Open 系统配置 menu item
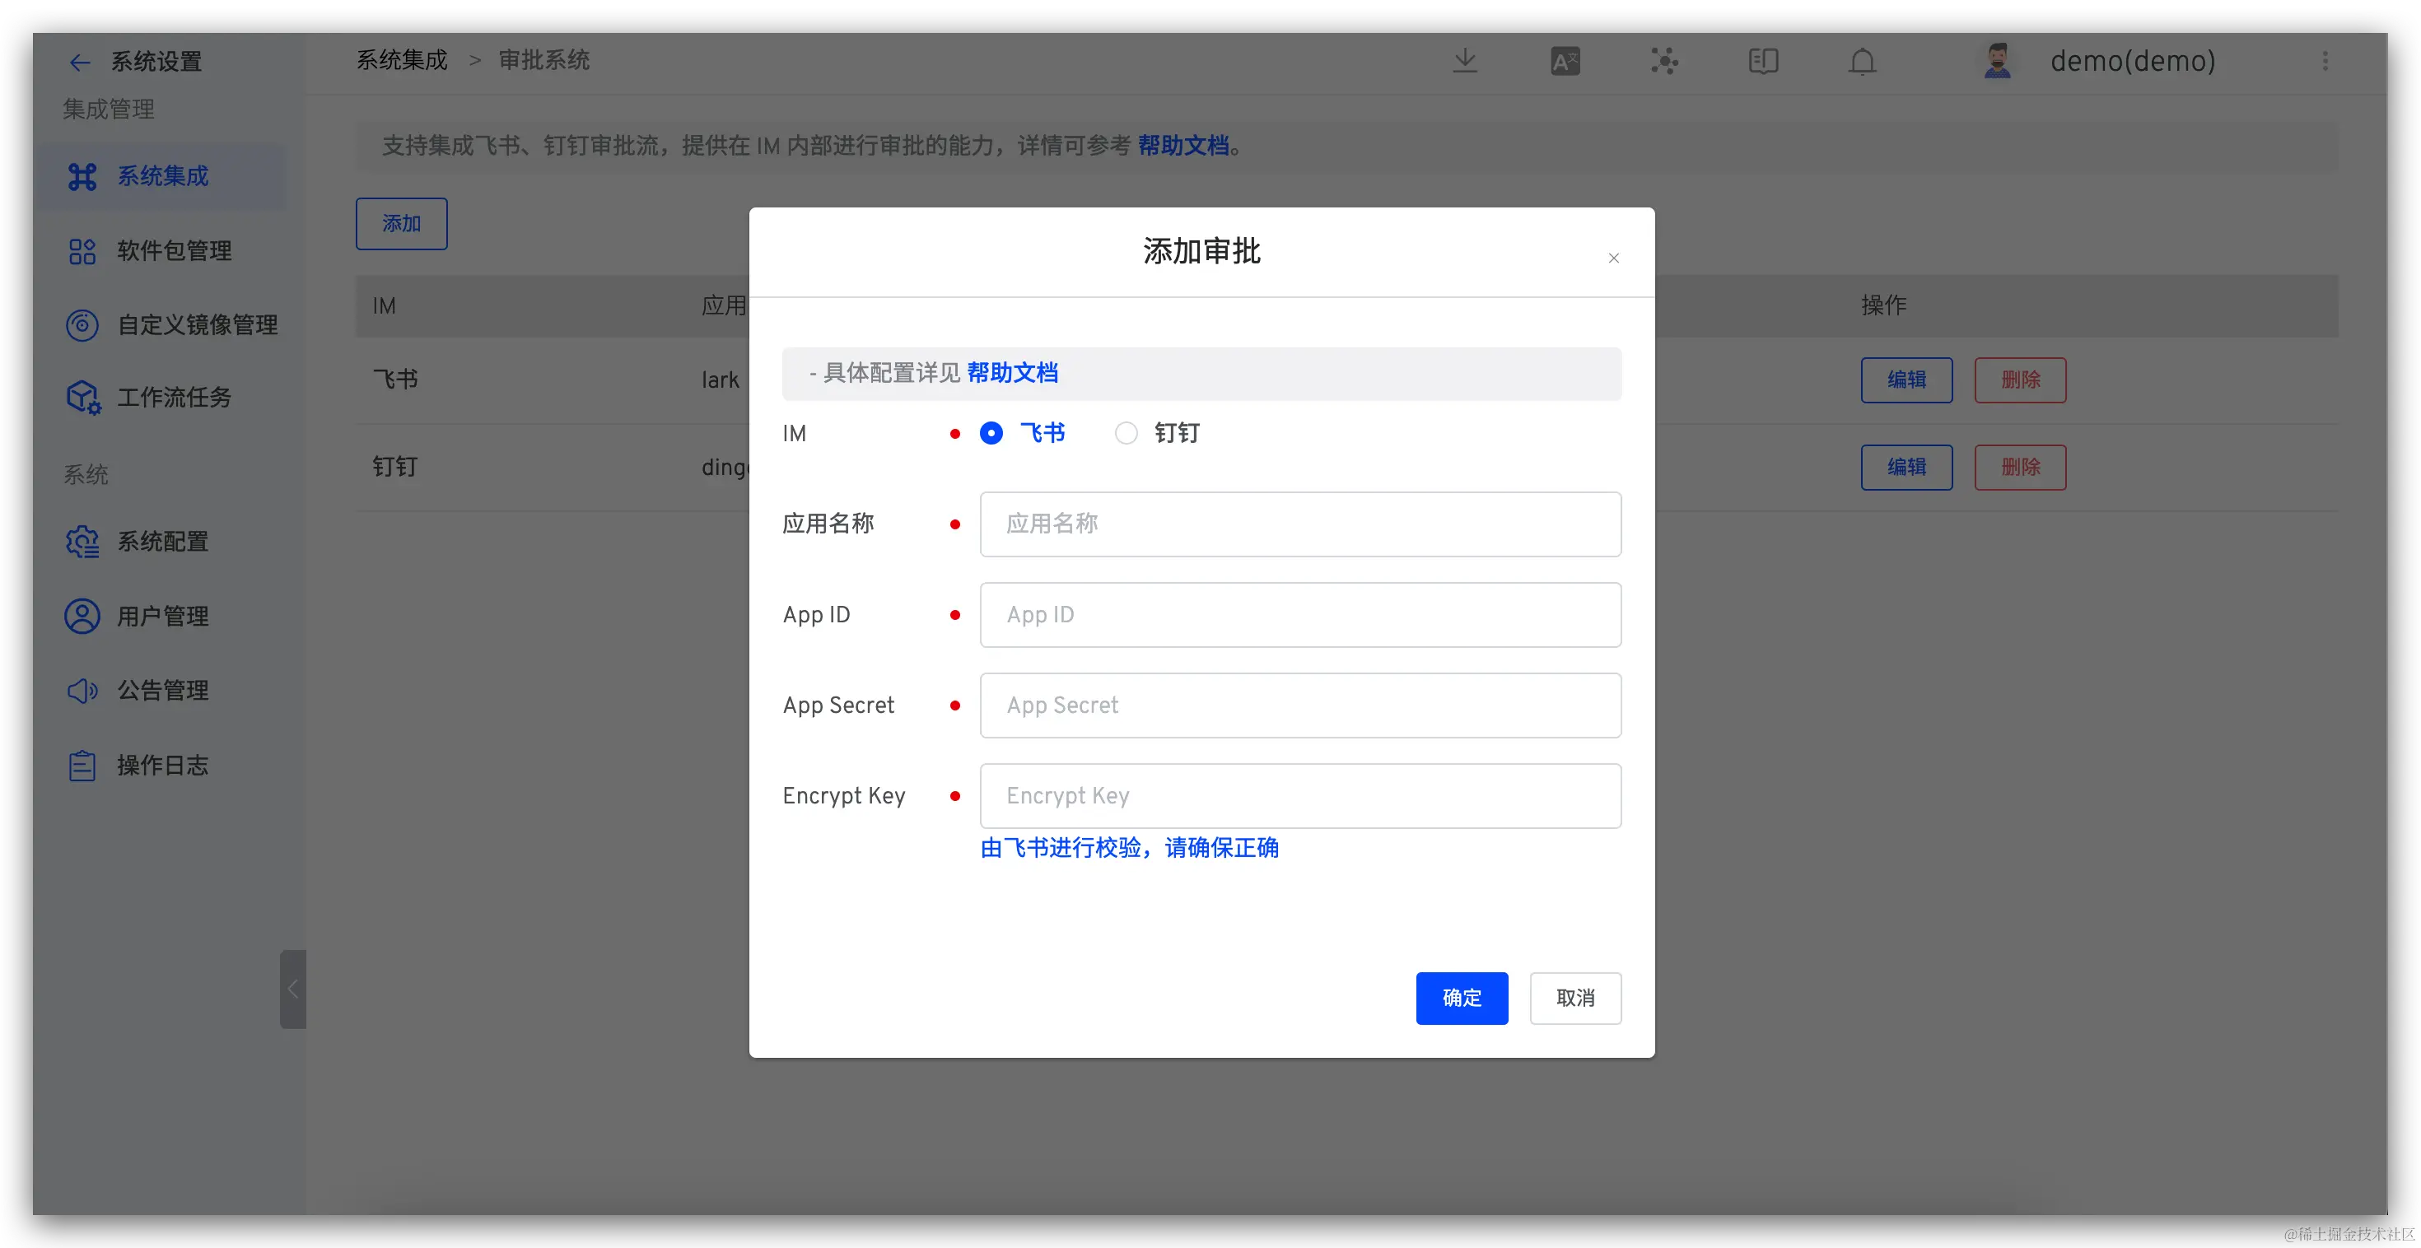 [x=162, y=543]
